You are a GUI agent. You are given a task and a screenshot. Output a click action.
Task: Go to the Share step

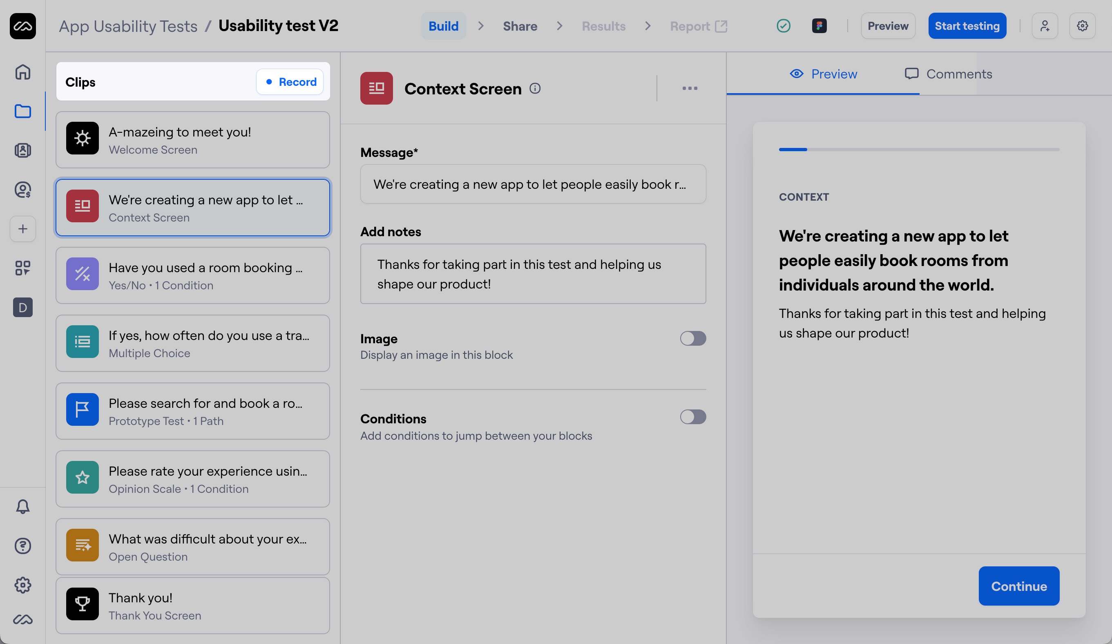click(520, 26)
